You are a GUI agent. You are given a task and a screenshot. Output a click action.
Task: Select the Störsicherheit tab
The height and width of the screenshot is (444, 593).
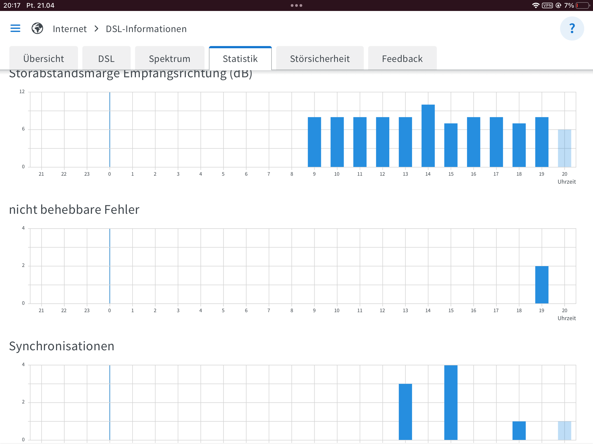click(x=320, y=59)
